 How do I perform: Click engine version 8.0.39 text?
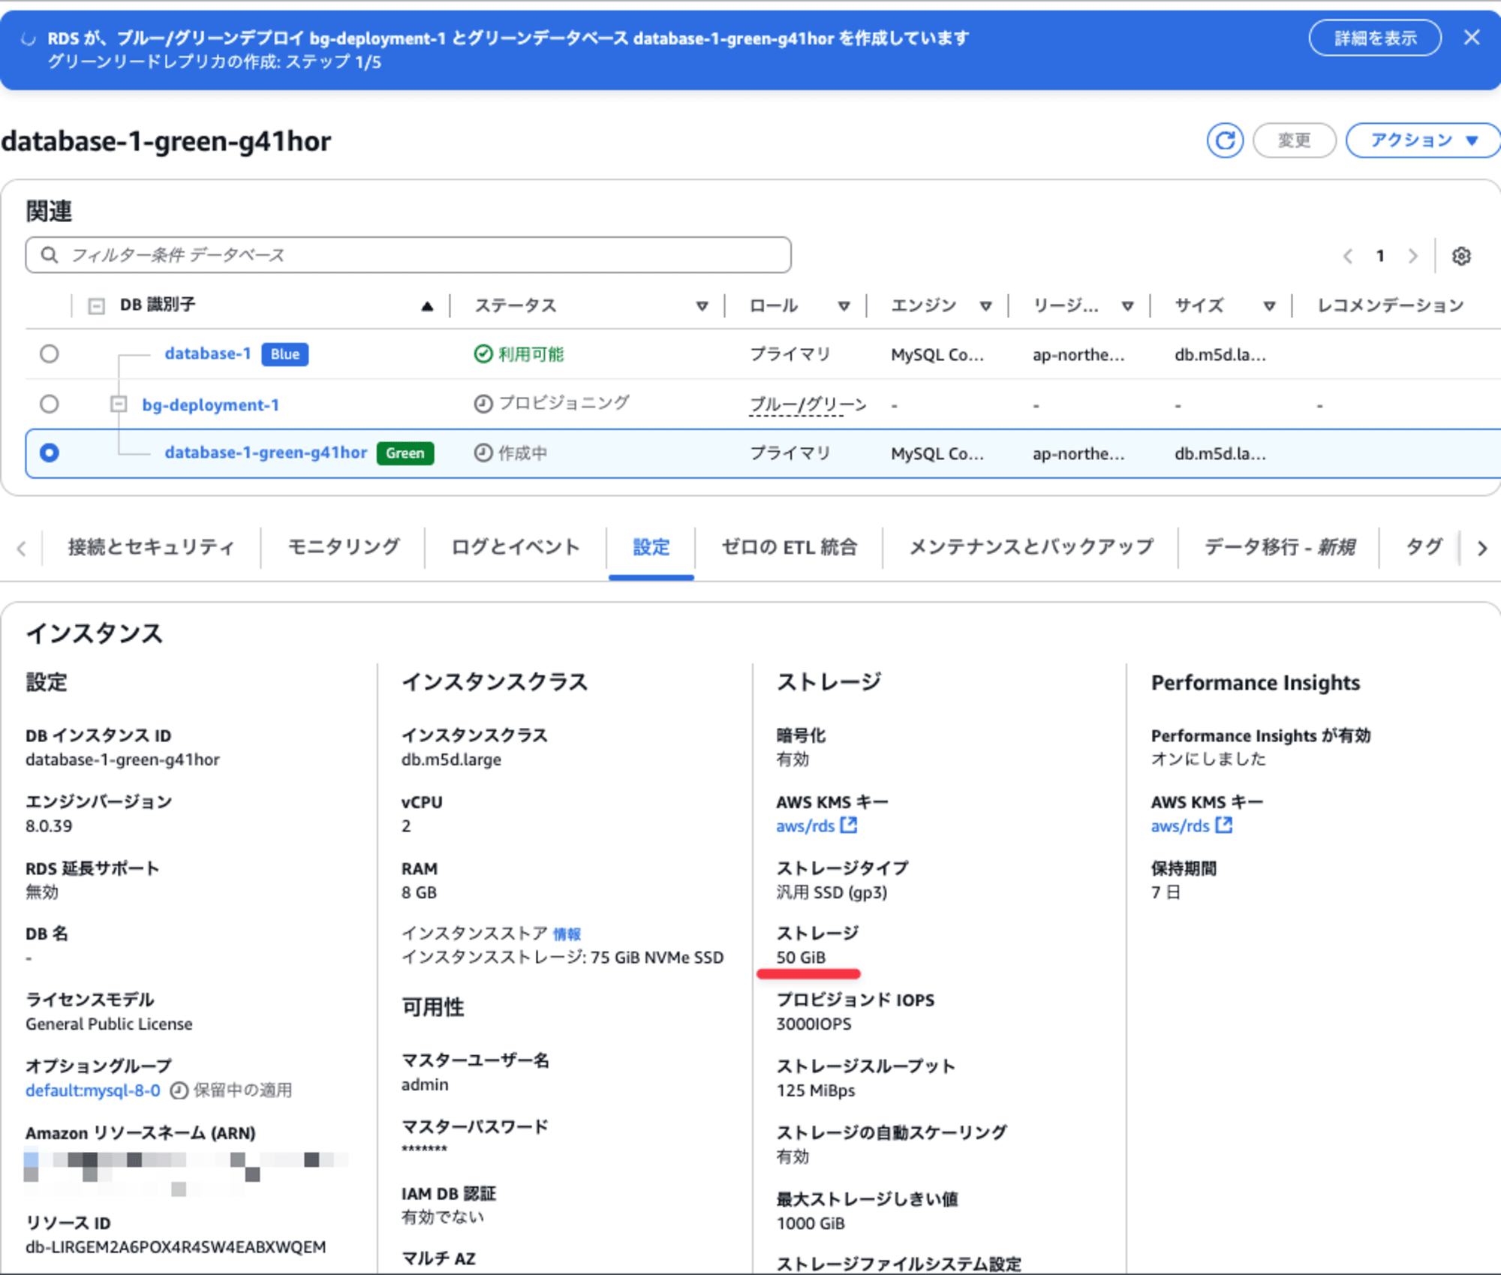pos(49,825)
